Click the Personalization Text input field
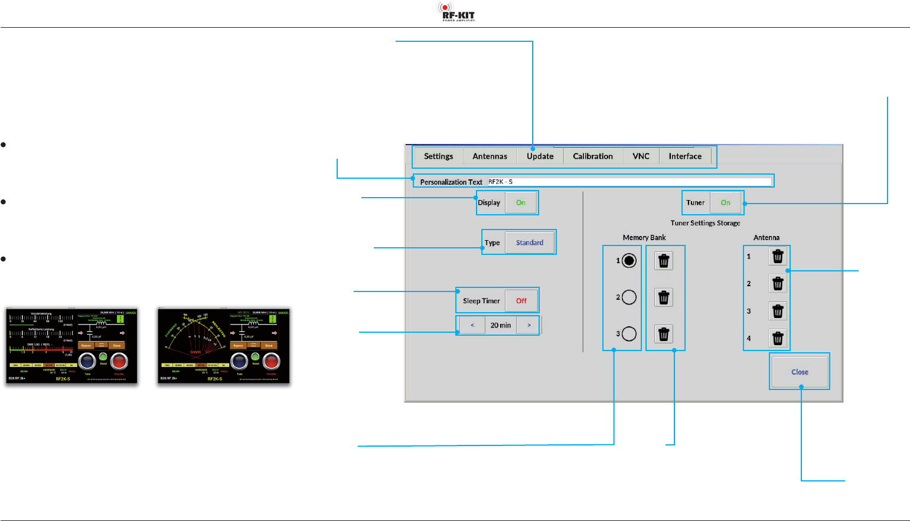The image size is (910, 521). coord(630,182)
